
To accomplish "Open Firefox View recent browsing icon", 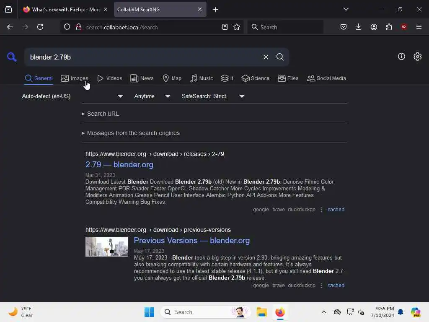I will click(x=8, y=9).
